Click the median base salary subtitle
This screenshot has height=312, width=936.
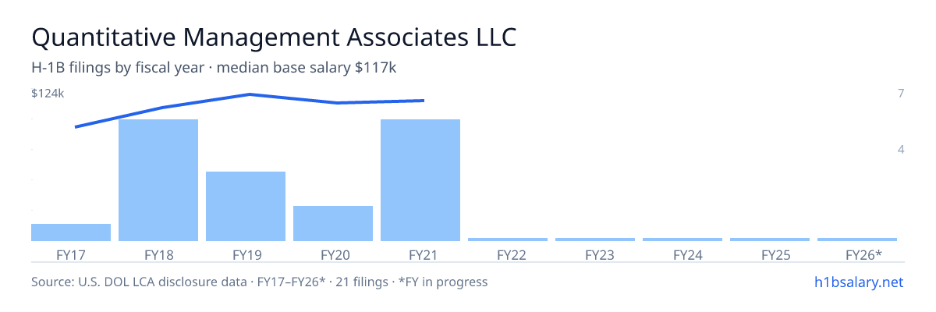click(307, 68)
